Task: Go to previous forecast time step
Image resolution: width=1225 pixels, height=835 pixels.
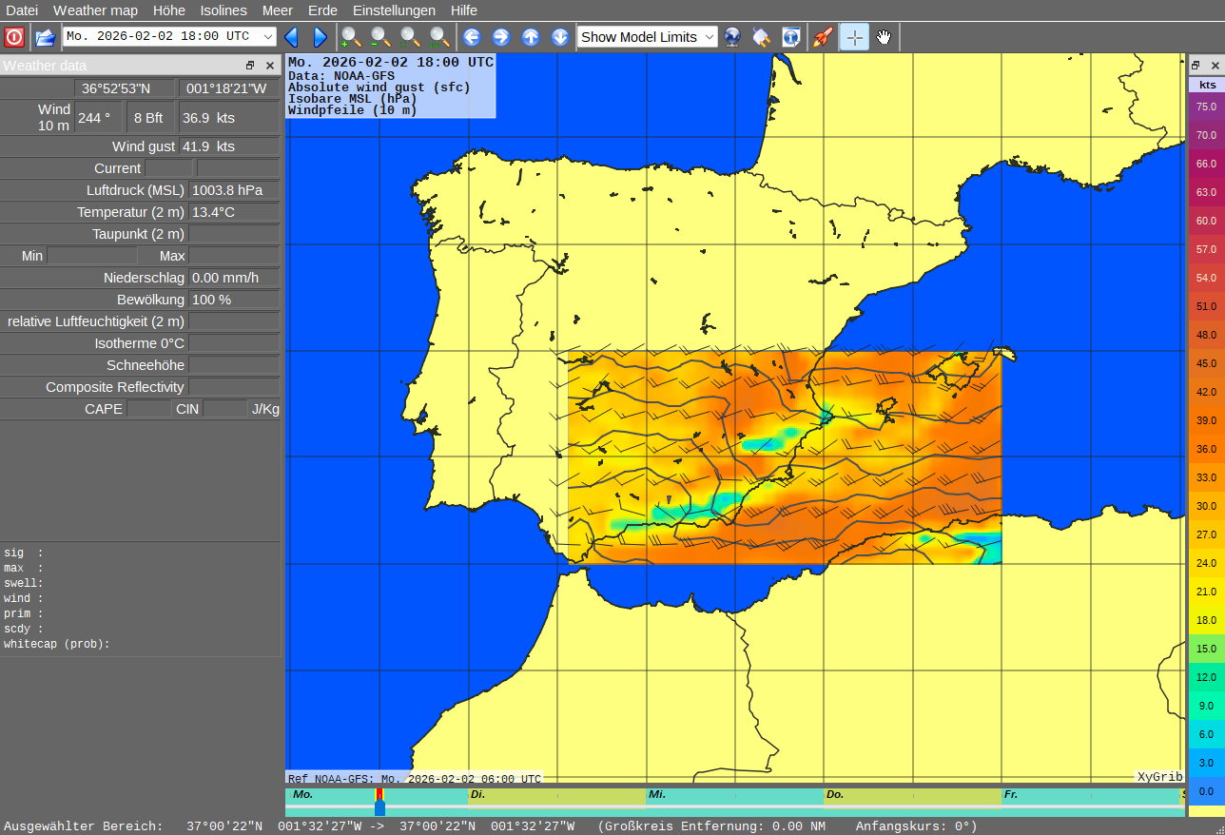Action: pyautogui.click(x=292, y=37)
